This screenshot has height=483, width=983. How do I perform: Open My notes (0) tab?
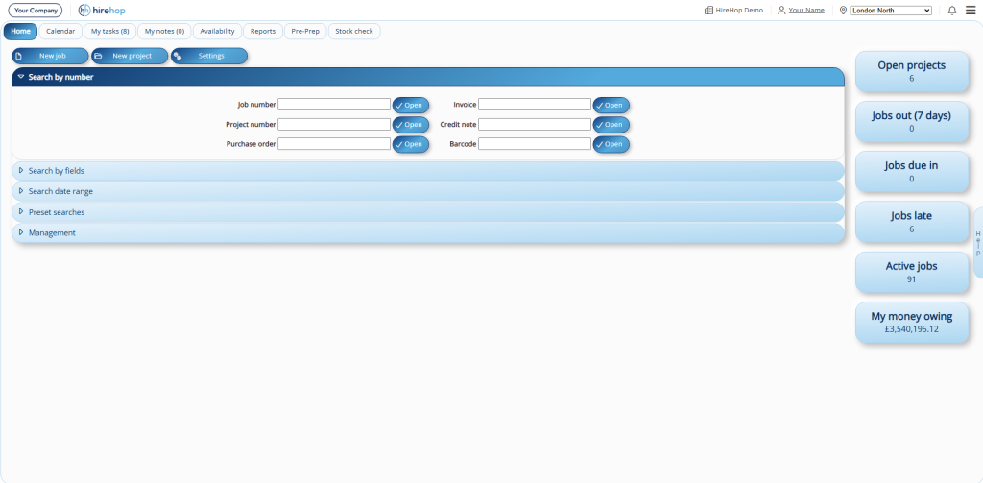(164, 31)
